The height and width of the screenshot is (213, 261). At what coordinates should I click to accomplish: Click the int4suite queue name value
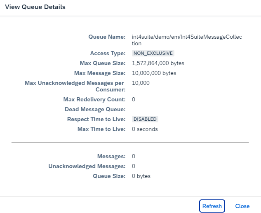tap(186, 40)
